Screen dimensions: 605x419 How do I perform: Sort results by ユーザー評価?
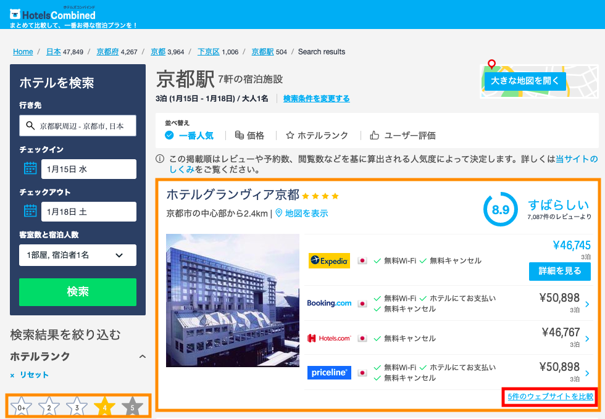403,135
